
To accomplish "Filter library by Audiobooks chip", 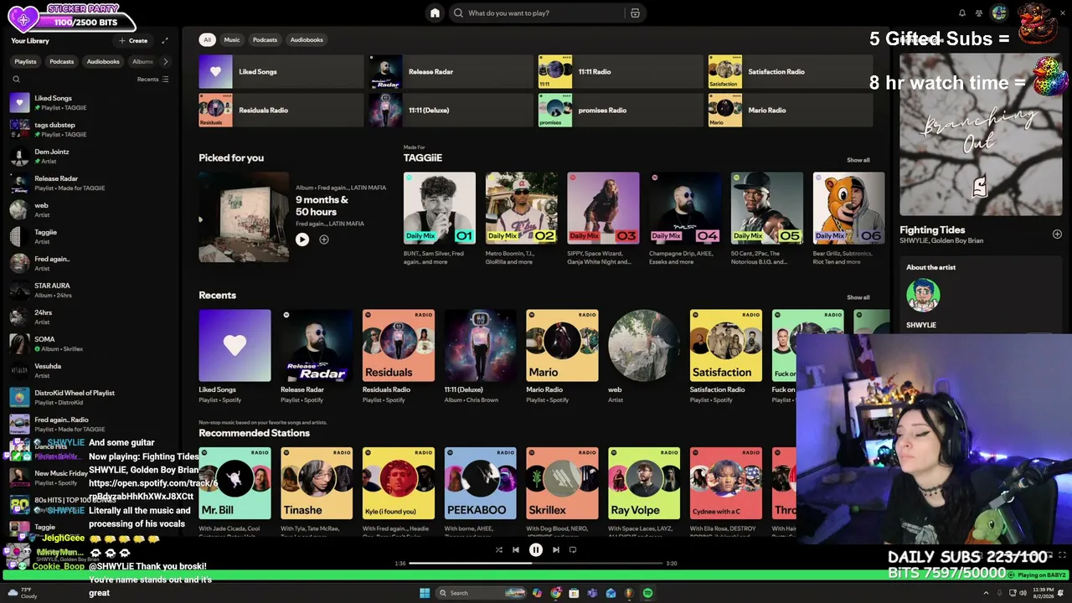I will click(x=103, y=61).
